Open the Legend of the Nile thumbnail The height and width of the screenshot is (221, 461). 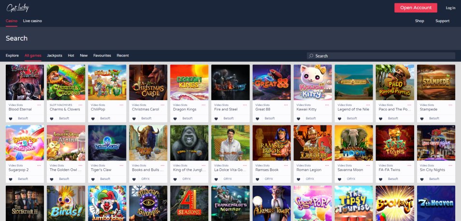[354, 82]
